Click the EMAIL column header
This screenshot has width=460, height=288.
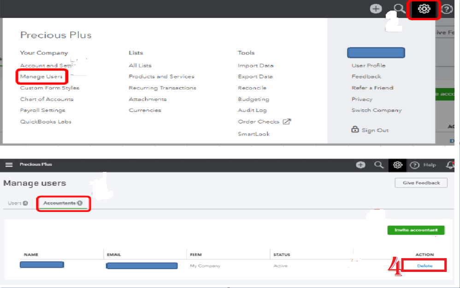[114, 254]
